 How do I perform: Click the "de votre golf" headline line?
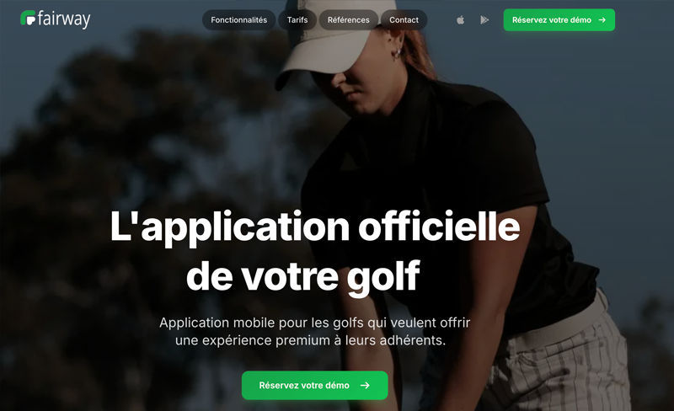[x=303, y=276]
